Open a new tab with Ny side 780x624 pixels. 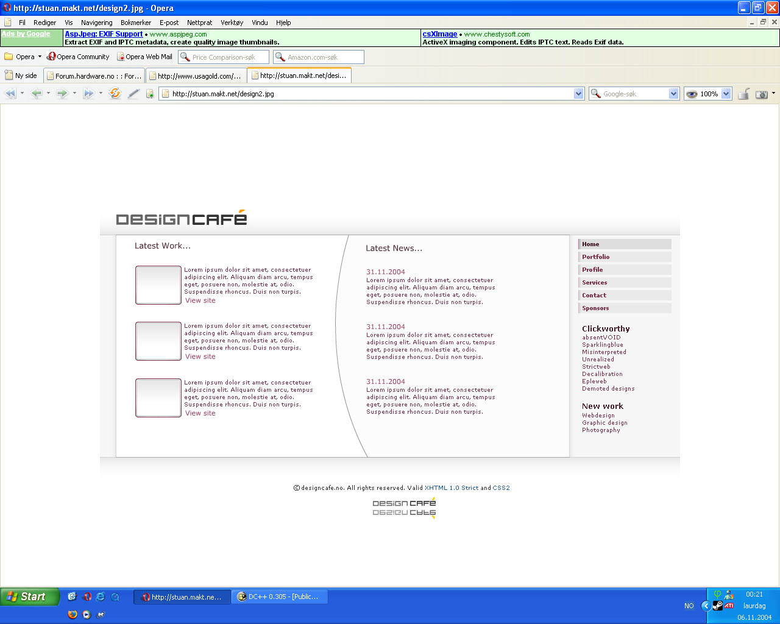coord(21,76)
